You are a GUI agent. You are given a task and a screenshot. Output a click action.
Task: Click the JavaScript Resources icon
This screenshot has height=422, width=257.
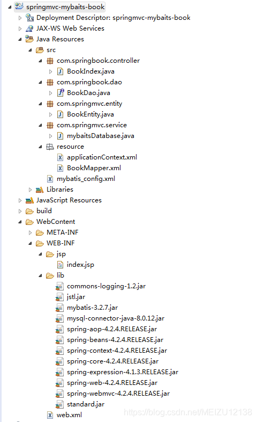(29, 200)
